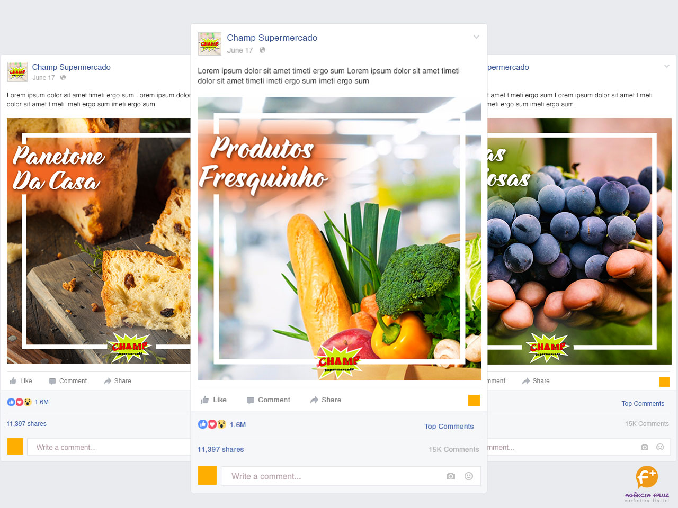Expand options chevron on right post

(x=667, y=66)
